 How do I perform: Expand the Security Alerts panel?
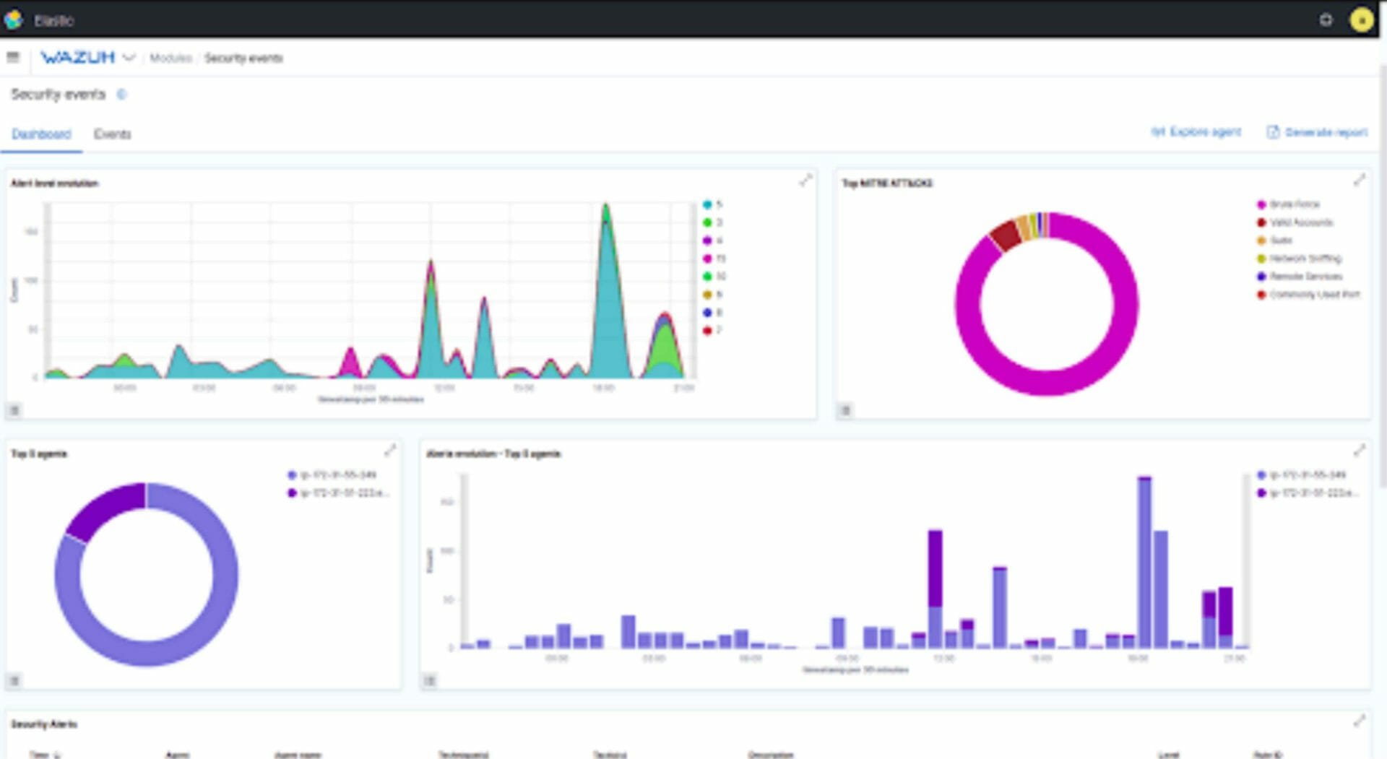[1359, 721]
